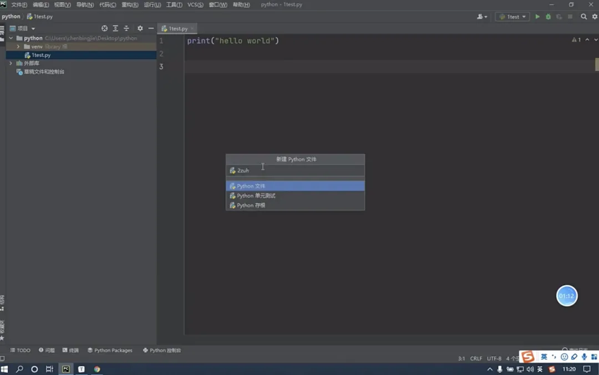This screenshot has width=599, height=375.
Task: Open the Python 控制台 tool window
Action: [x=162, y=350]
